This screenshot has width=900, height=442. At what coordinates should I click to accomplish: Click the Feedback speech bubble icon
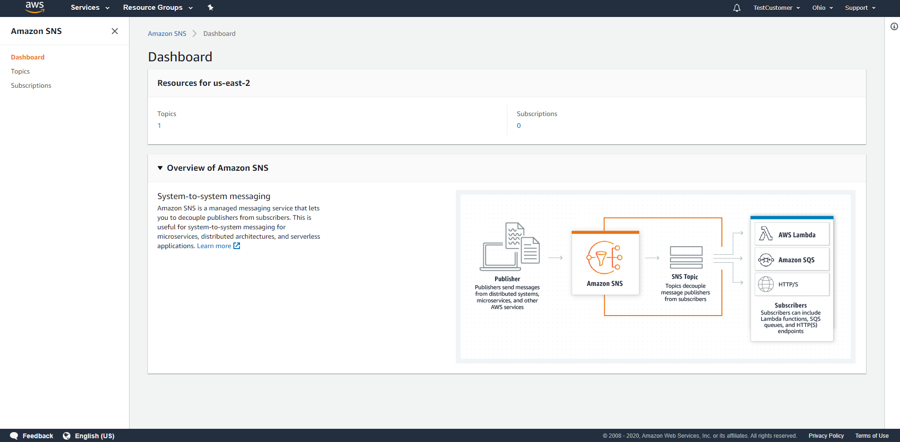tap(14, 436)
